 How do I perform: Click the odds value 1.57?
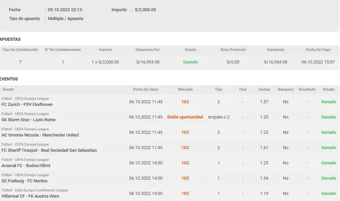click(264, 102)
